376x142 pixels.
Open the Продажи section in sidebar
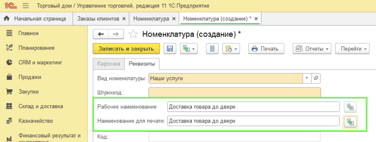[30, 77]
